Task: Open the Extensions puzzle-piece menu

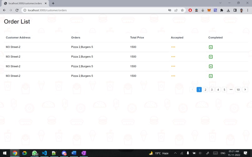Action: pos(222,10)
